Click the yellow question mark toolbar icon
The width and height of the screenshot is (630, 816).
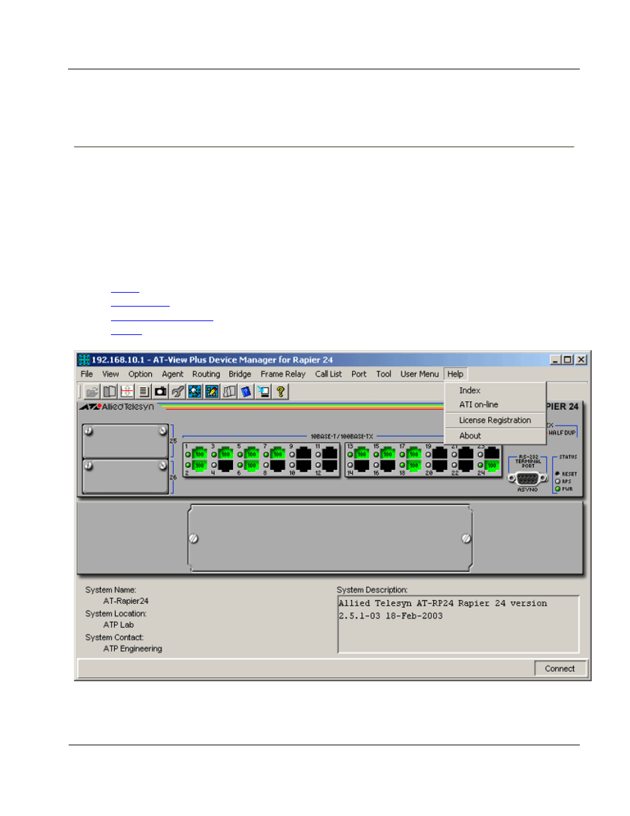(281, 392)
